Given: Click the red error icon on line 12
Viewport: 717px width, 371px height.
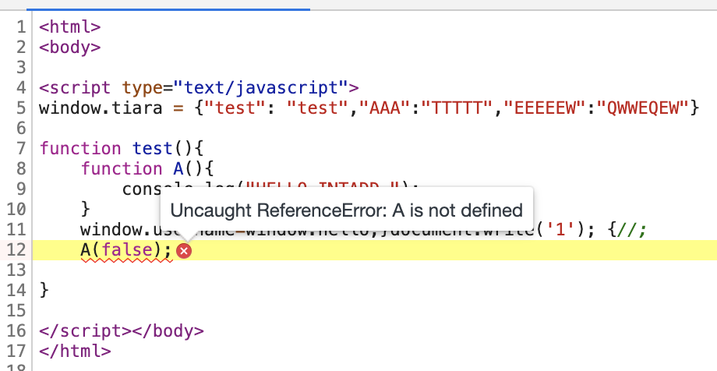Looking at the screenshot, I should tap(184, 251).
